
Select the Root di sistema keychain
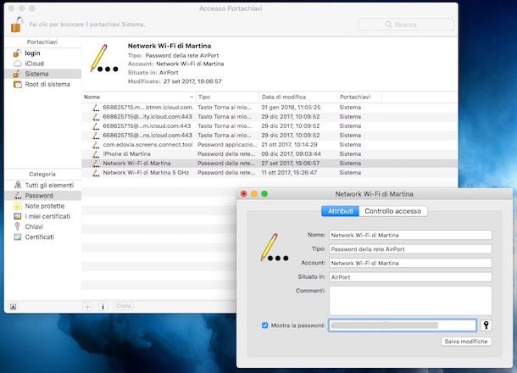[43, 84]
